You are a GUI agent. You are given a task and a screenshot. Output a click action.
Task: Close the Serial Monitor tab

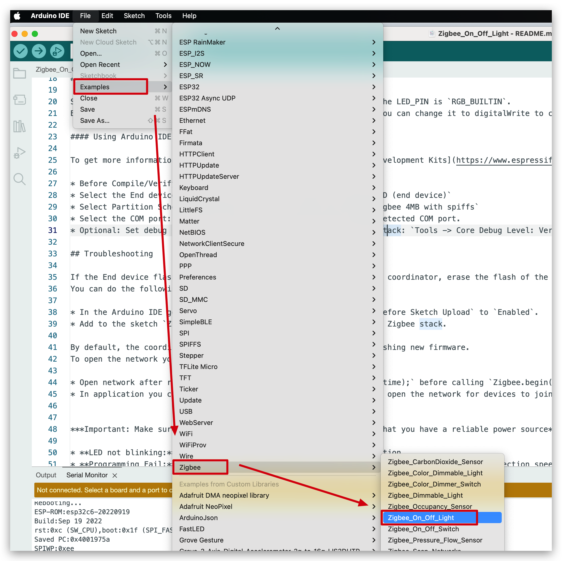coord(115,475)
